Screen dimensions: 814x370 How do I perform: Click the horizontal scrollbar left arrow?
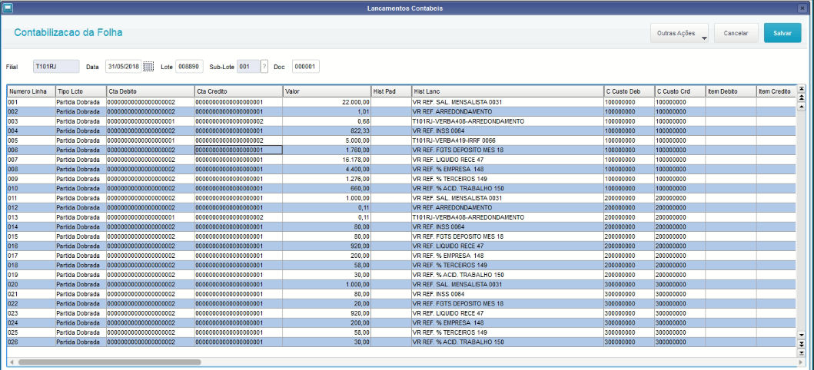[12, 362]
